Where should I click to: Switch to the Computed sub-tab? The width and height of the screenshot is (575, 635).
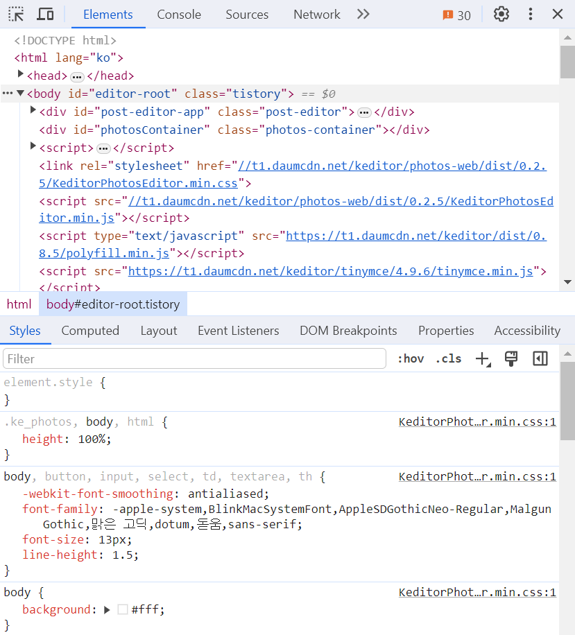click(x=90, y=331)
